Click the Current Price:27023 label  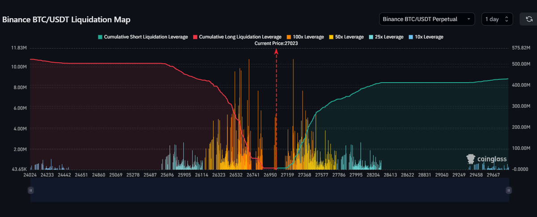276,43
